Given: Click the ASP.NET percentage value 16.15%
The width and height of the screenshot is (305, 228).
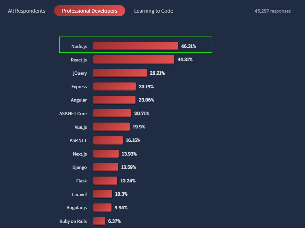Looking at the screenshot, I should (x=131, y=140).
